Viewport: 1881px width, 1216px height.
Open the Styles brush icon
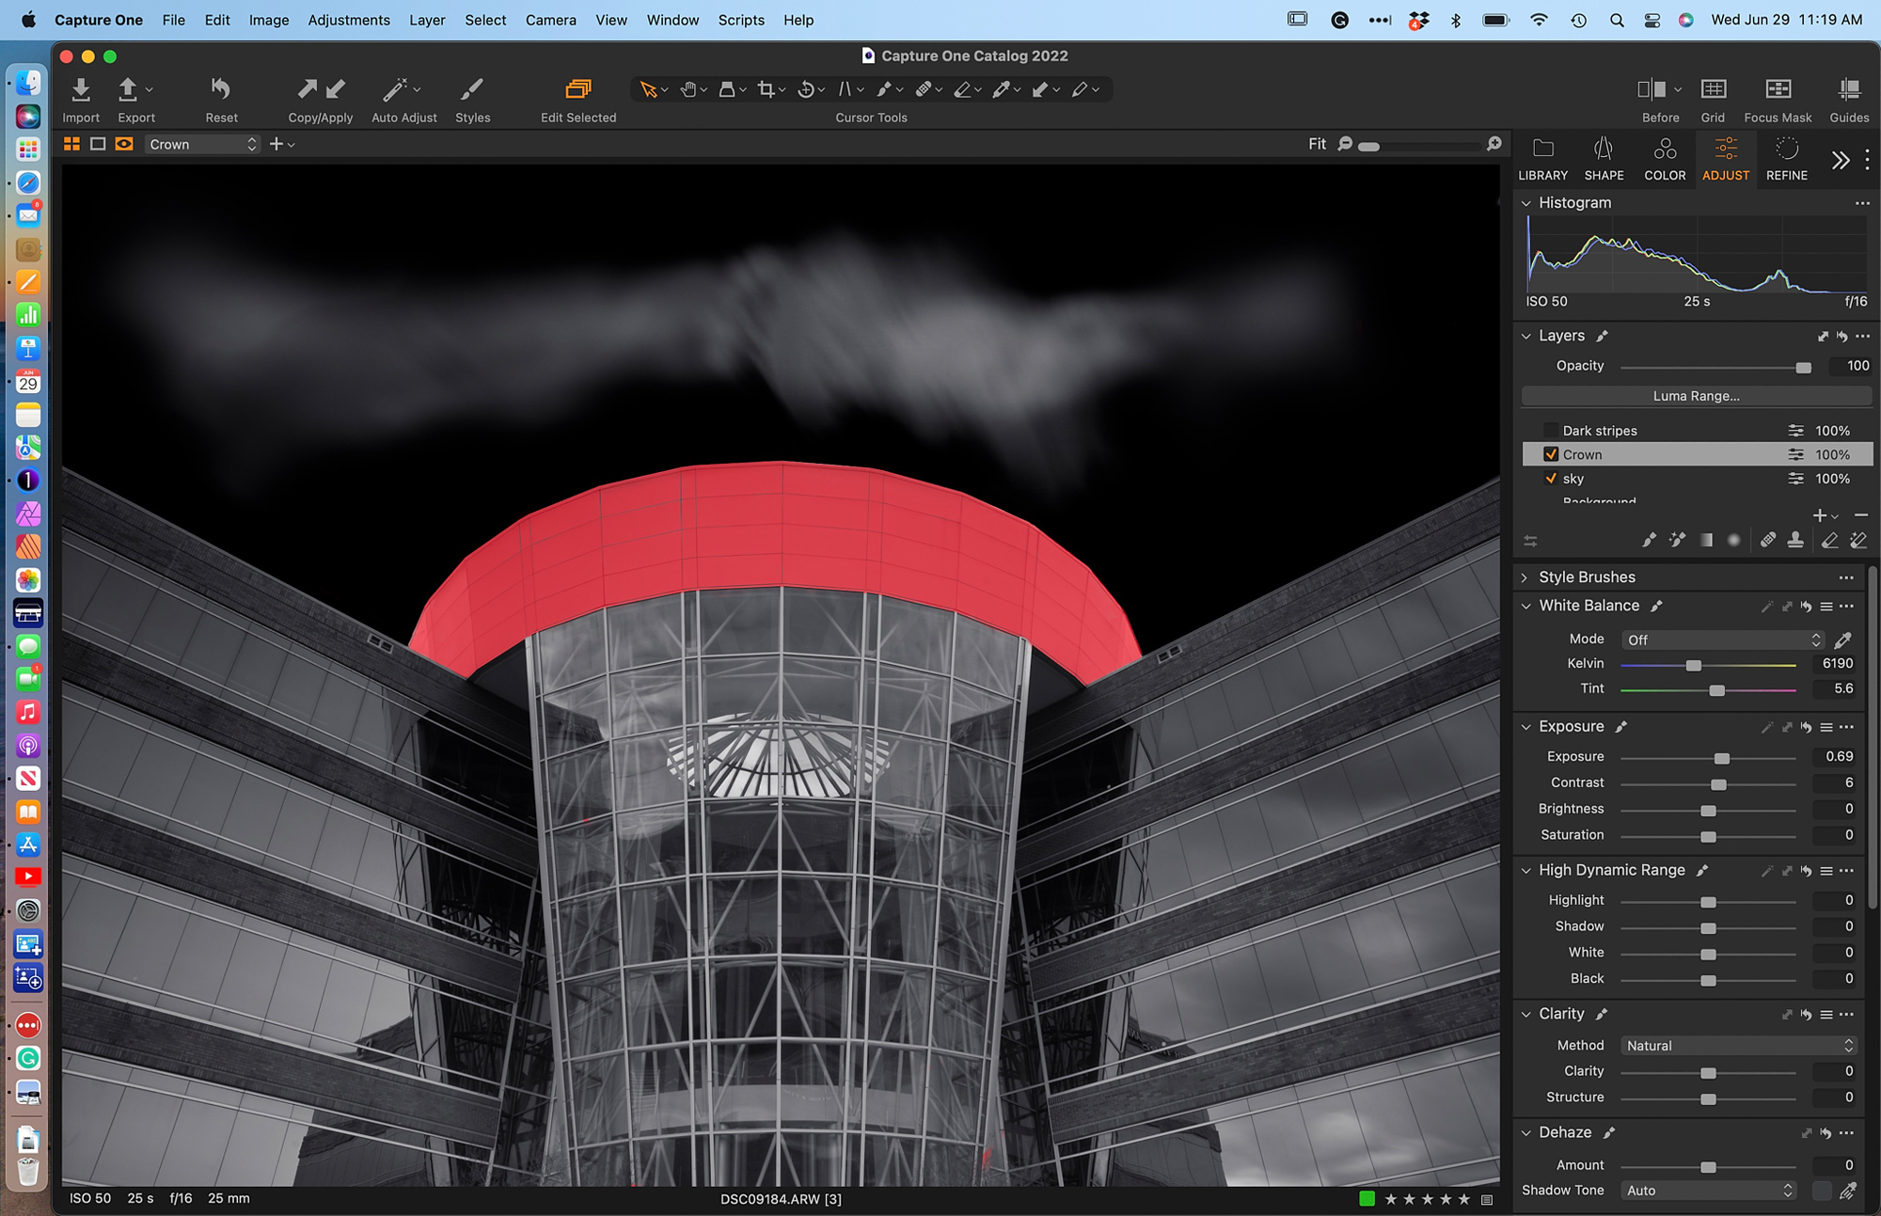[x=472, y=89]
